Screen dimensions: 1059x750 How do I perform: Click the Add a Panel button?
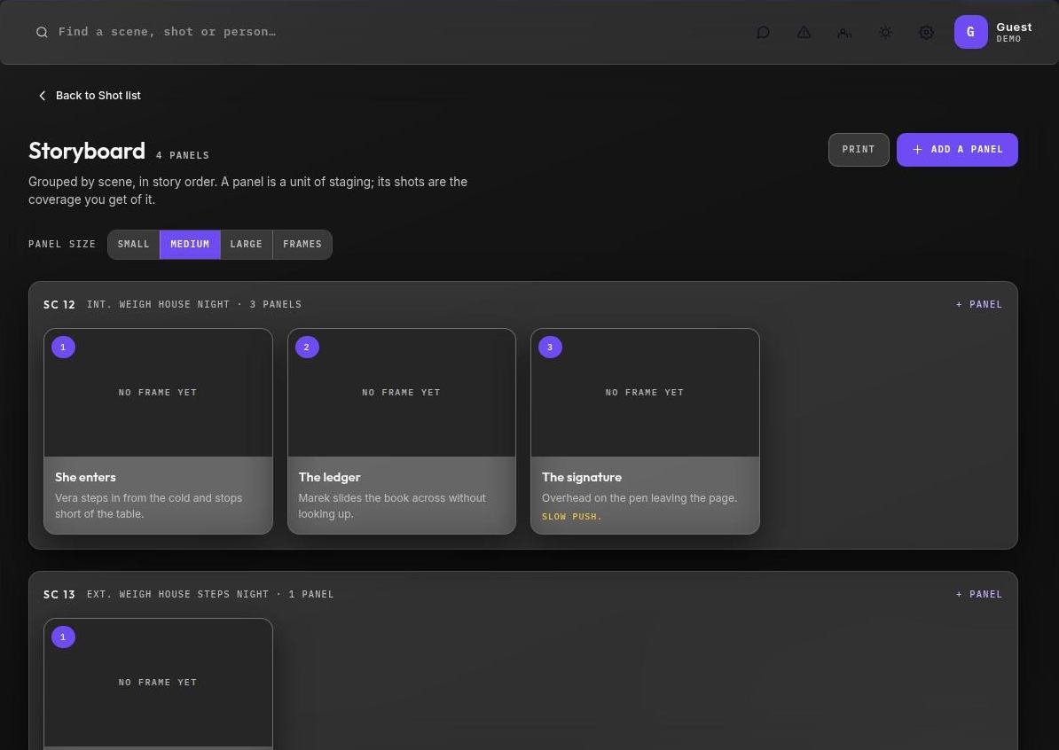[957, 150]
